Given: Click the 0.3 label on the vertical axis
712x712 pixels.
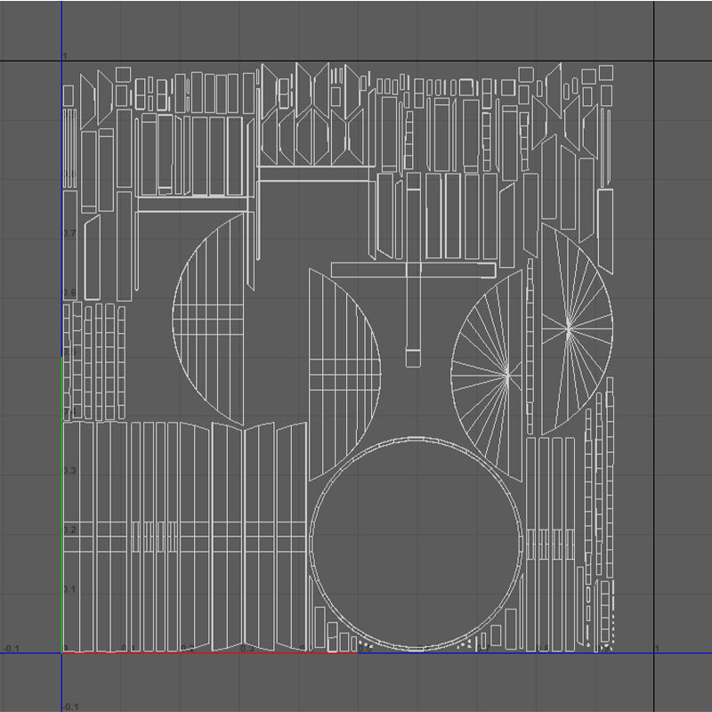Looking at the screenshot, I should pos(69,471).
